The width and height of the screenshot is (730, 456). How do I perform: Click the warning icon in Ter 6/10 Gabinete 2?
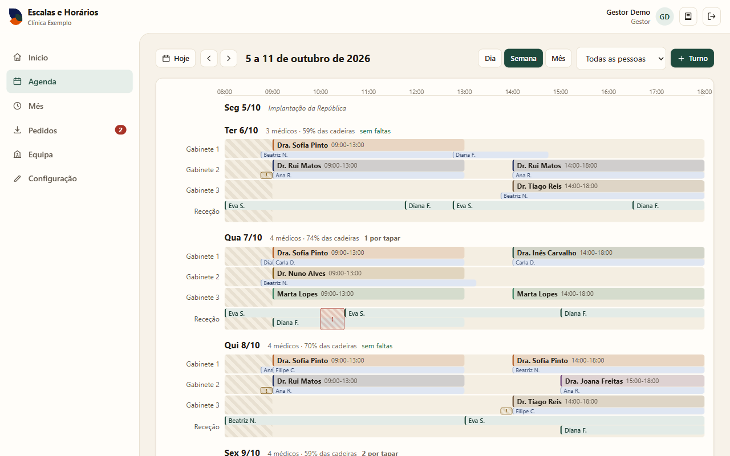[266, 176]
